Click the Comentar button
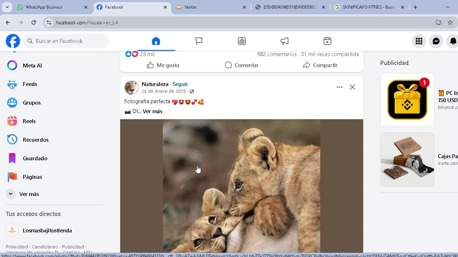Screen dimensions: 458x257 pyautogui.click(x=242, y=65)
